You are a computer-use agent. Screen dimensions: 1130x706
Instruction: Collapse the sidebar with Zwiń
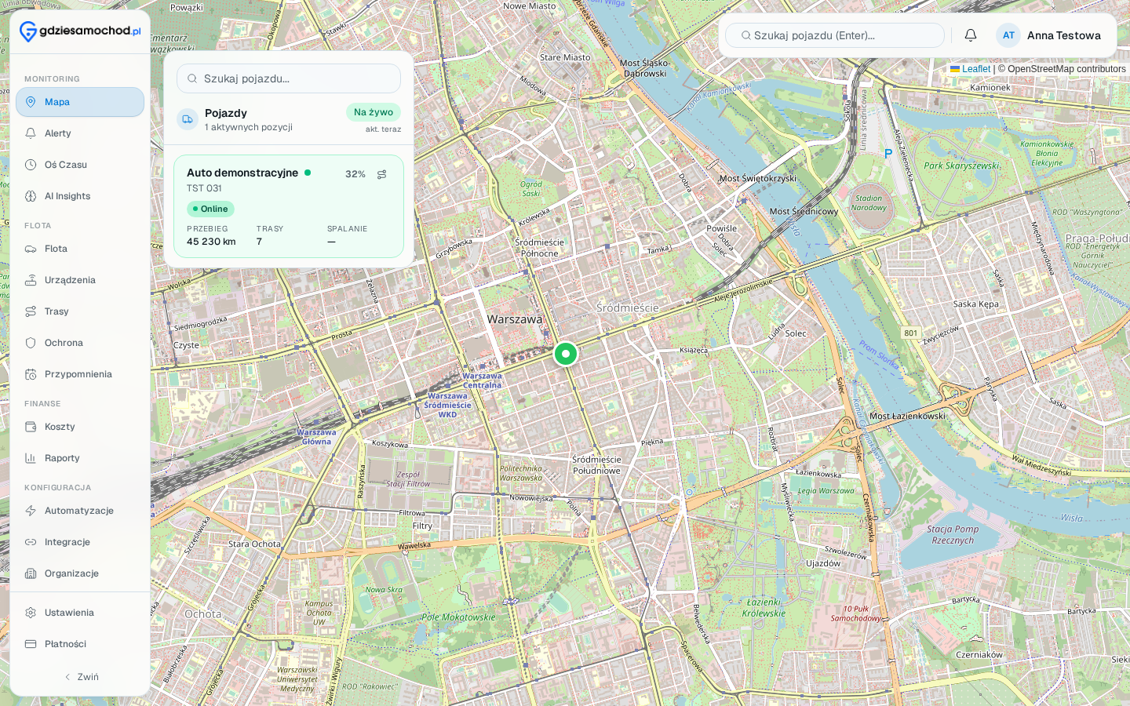pyautogui.click(x=80, y=677)
